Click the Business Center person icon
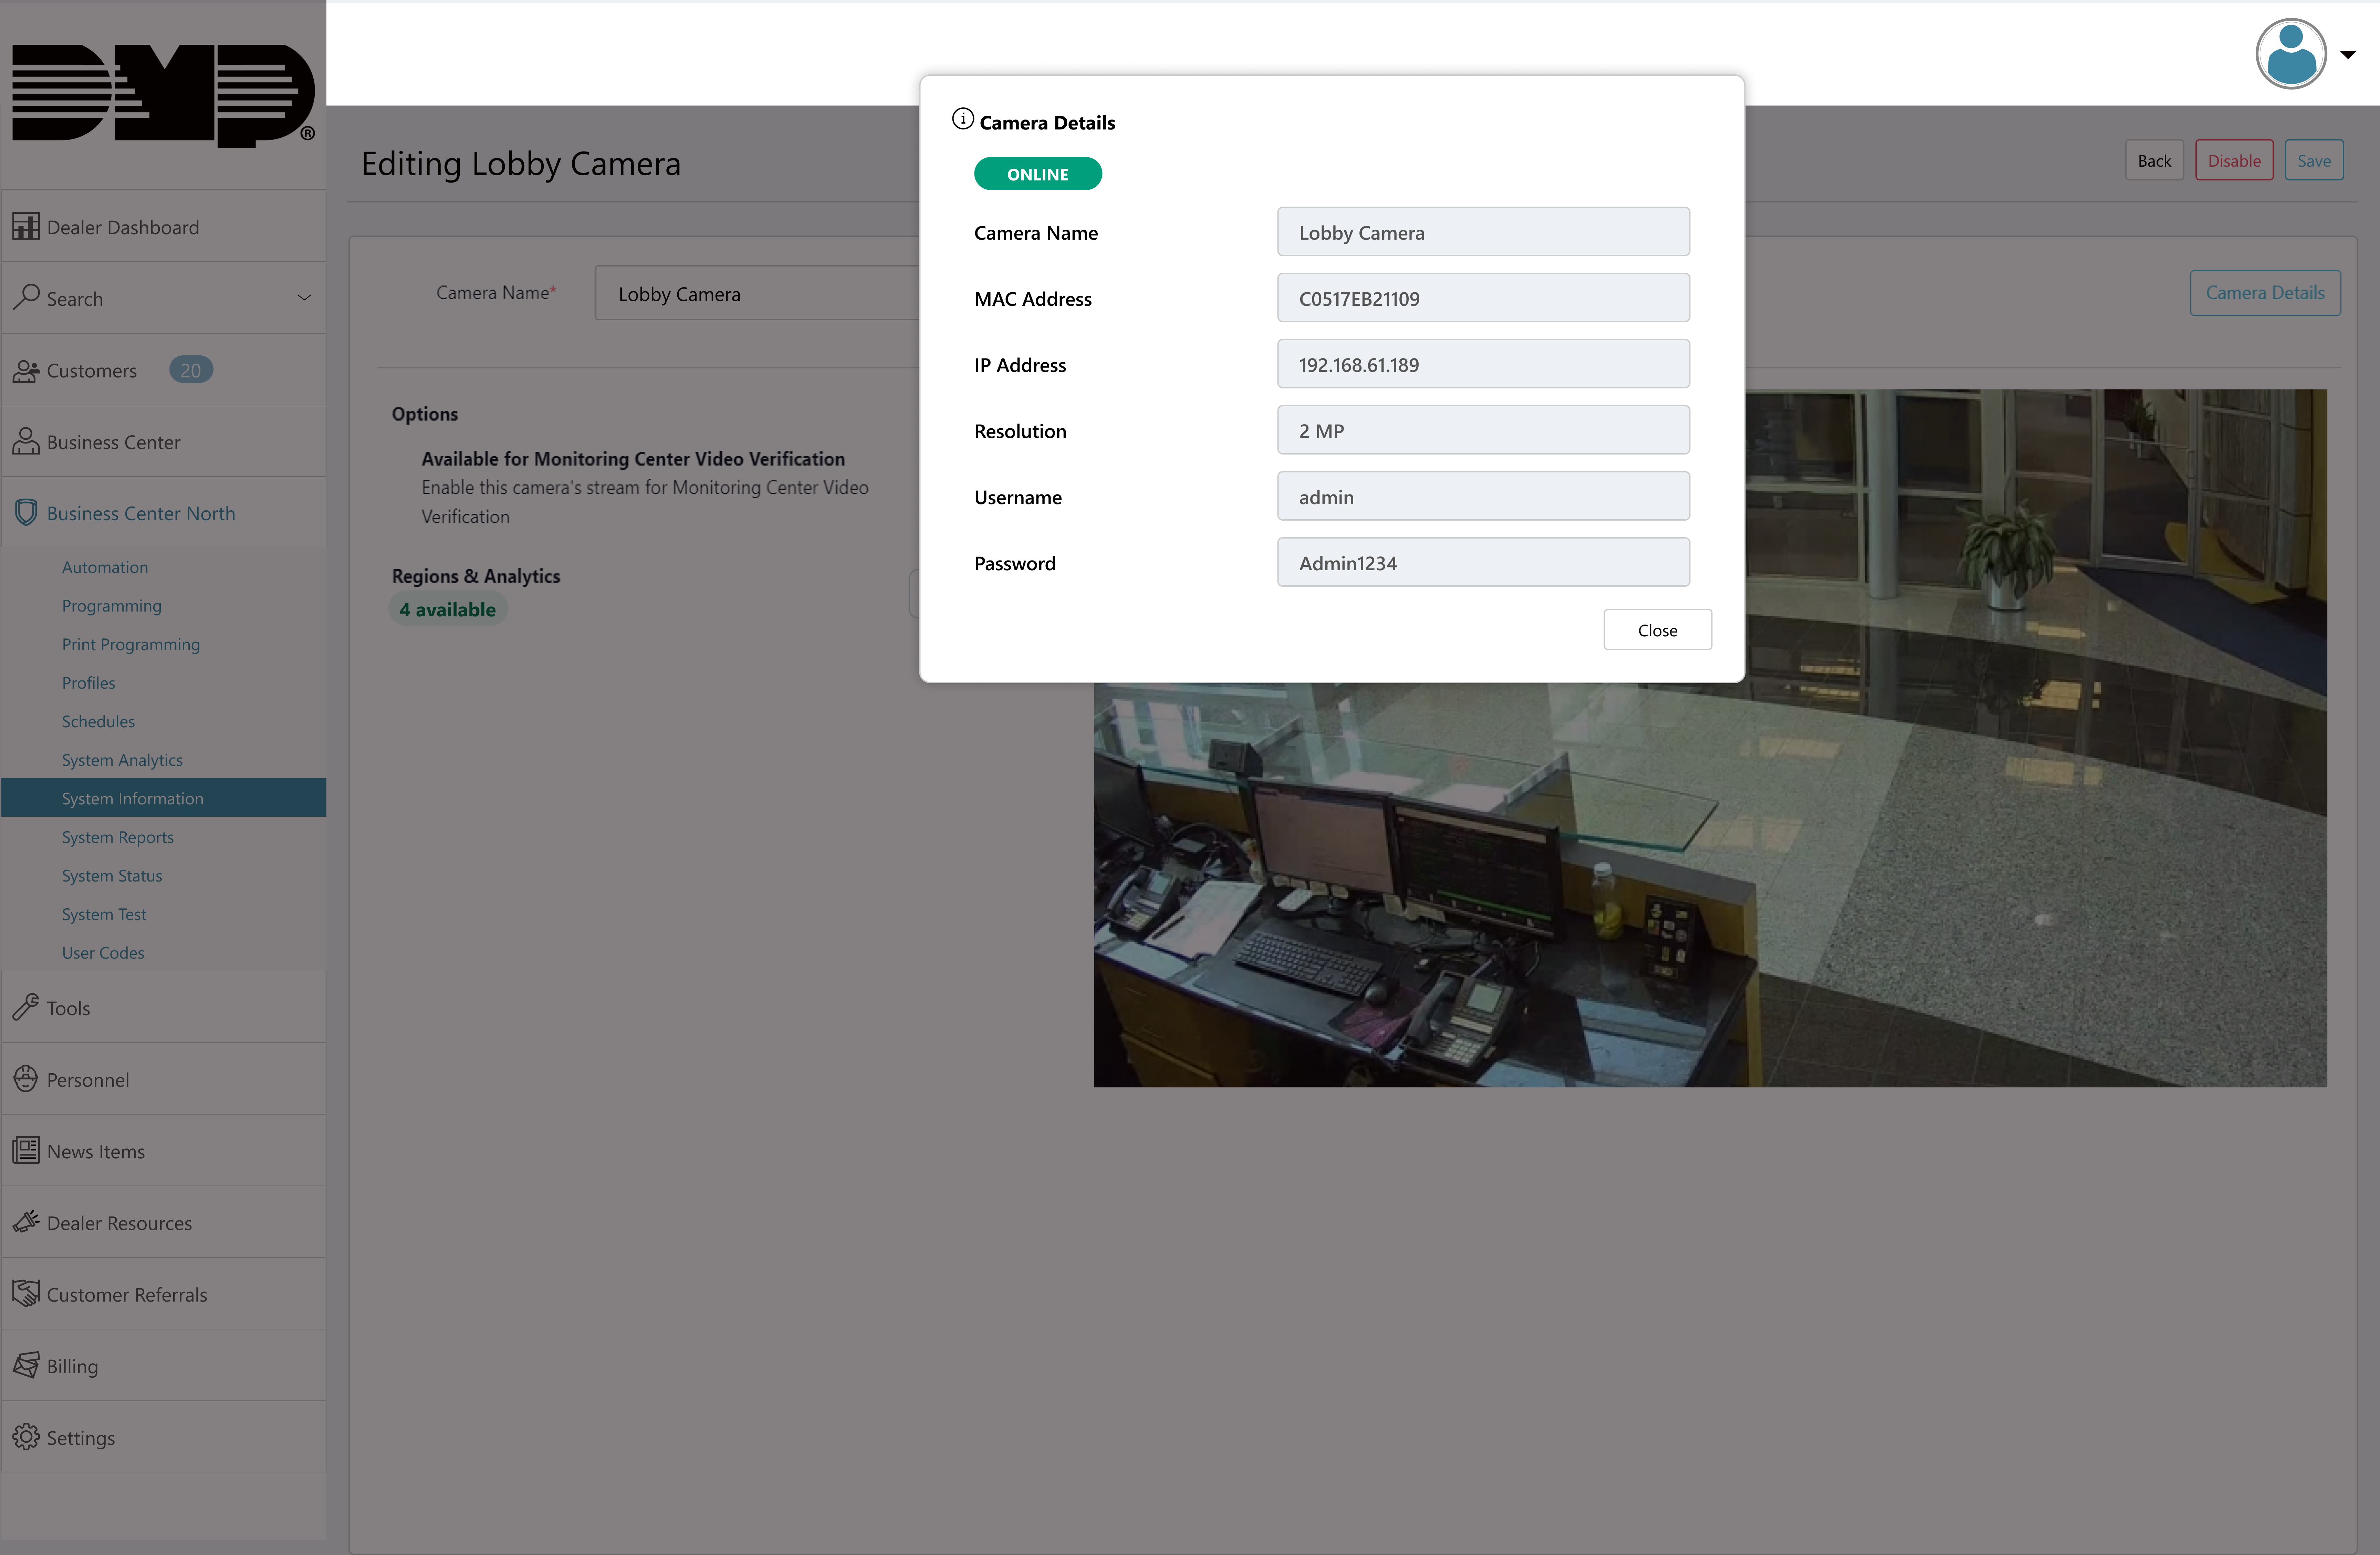The height and width of the screenshot is (1555, 2380). [x=26, y=441]
